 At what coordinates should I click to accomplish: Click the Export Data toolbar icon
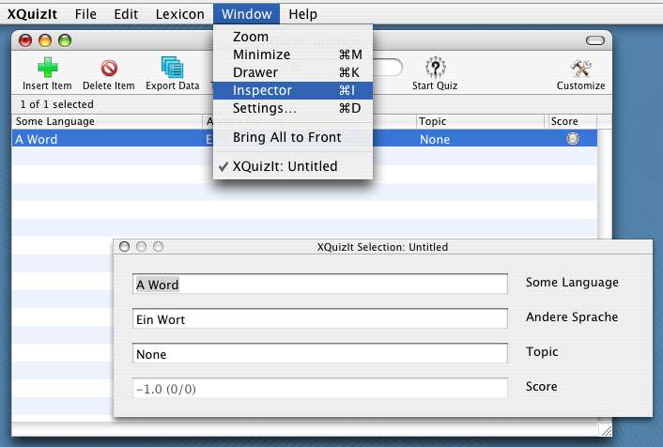pos(172,69)
